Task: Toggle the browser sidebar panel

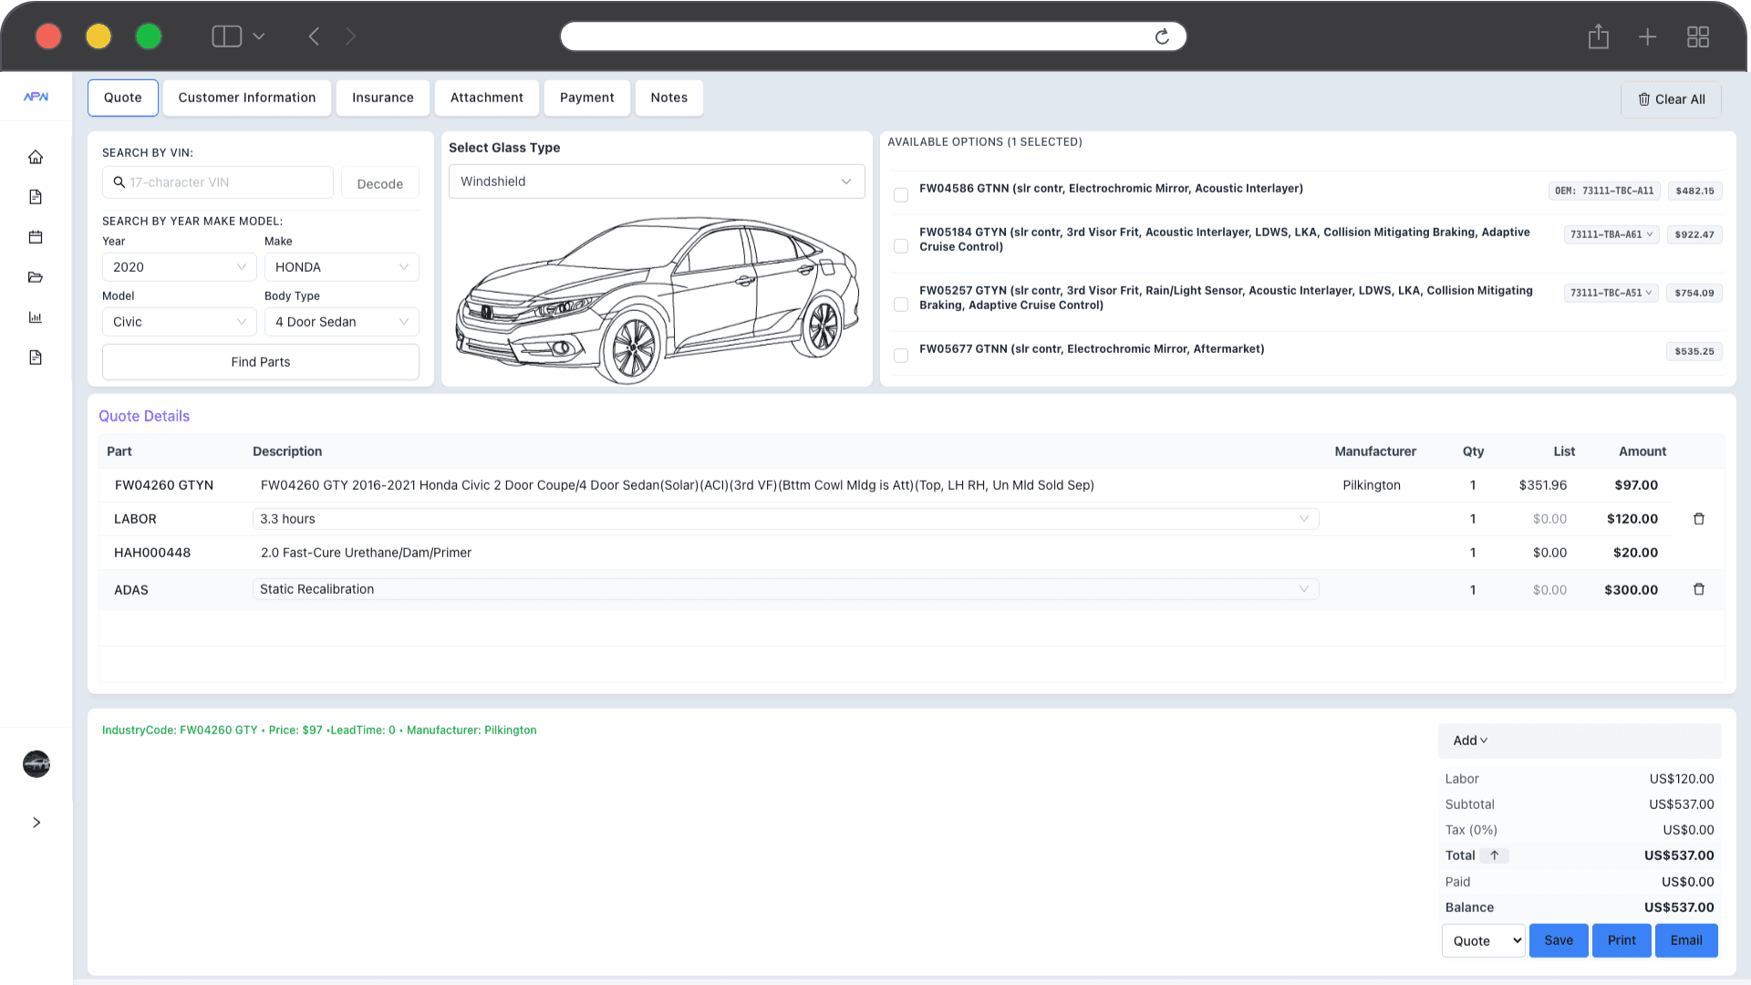Action: [226, 36]
